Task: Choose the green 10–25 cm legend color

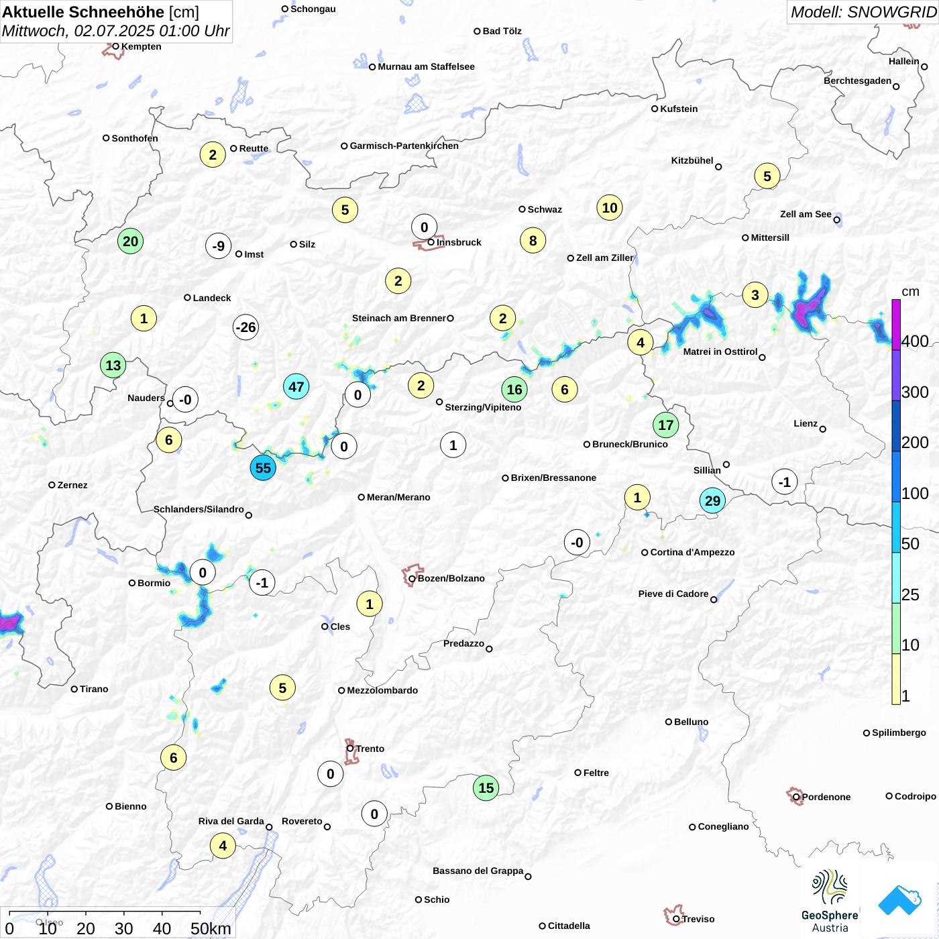Action: point(896,628)
